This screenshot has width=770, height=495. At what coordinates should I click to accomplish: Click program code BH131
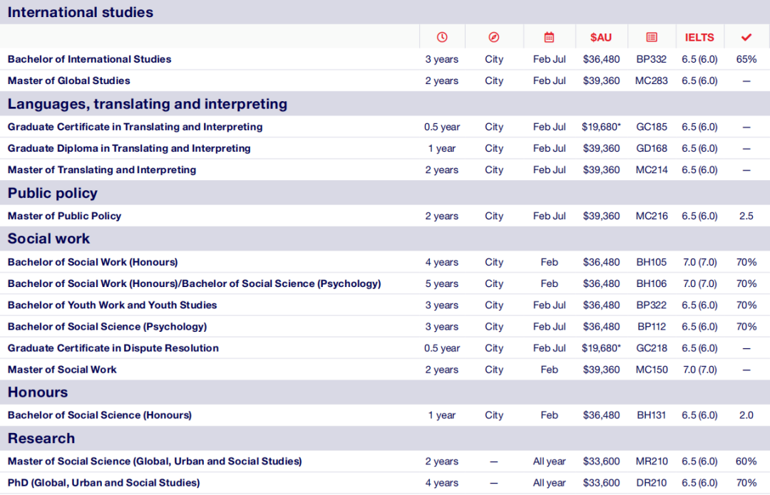click(652, 415)
